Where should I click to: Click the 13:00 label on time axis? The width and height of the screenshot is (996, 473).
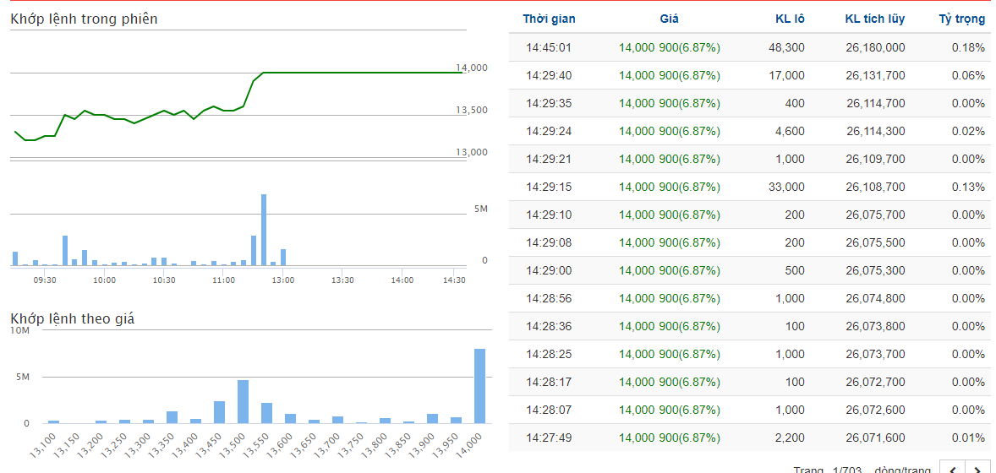click(282, 280)
